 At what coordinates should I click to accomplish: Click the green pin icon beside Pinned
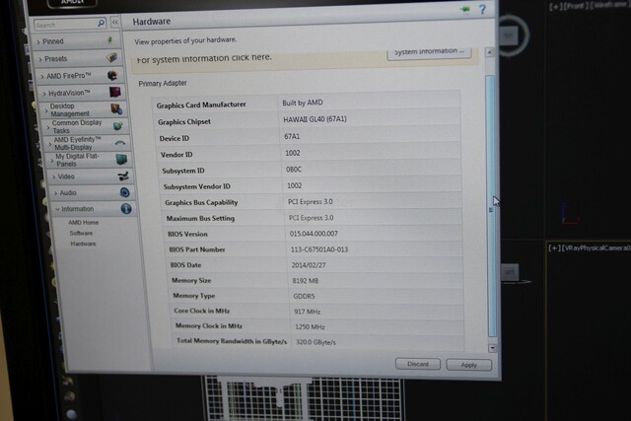[109, 39]
